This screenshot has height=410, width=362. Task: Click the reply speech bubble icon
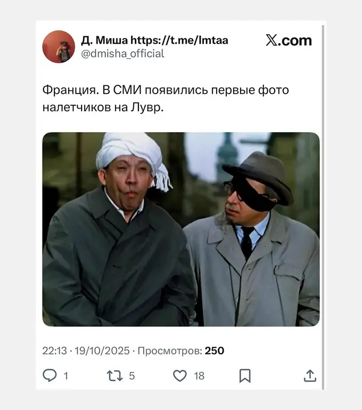pos(50,375)
